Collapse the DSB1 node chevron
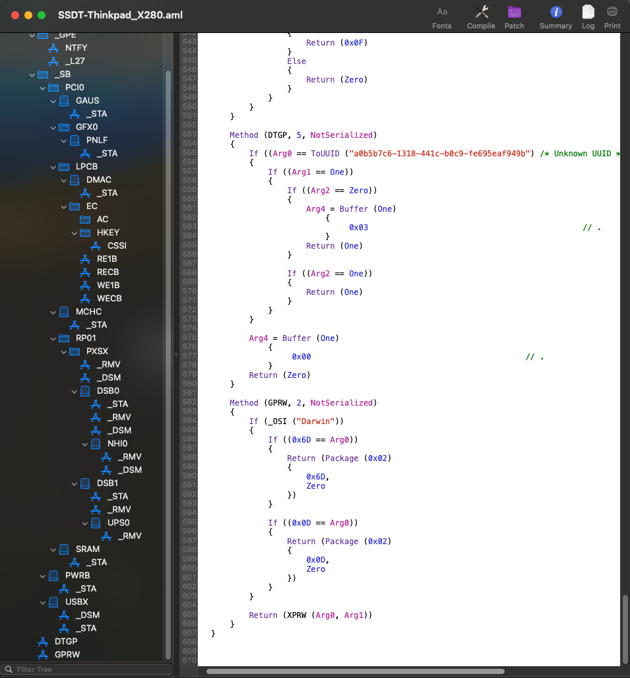Screen dimensions: 630x678 click(75, 484)
